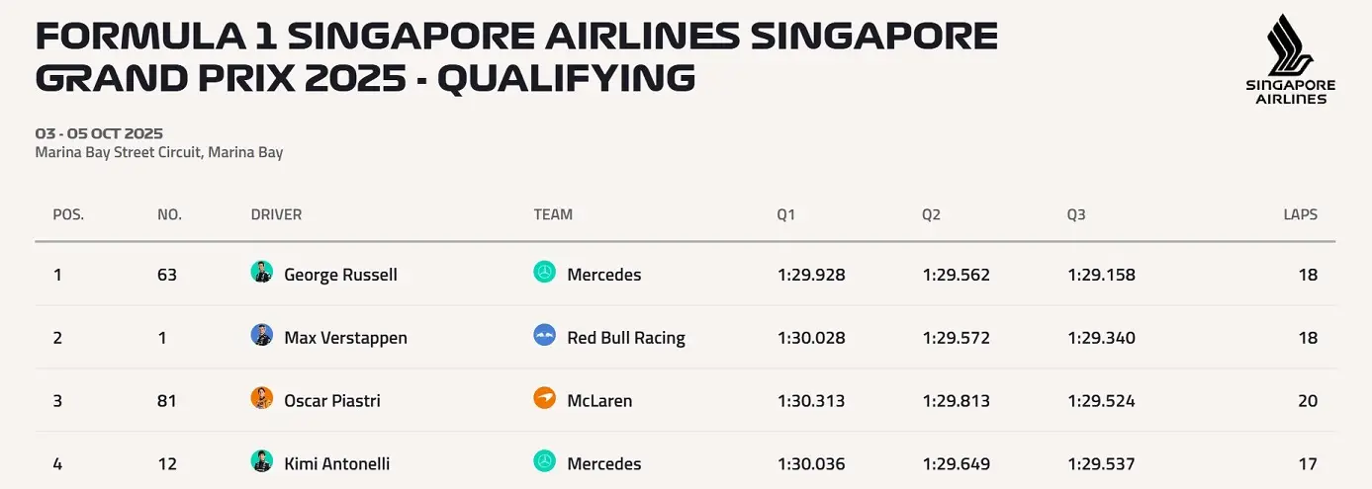Click the McLaren team logo
Image resolution: width=1372 pixels, height=489 pixels.
click(544, 399)
